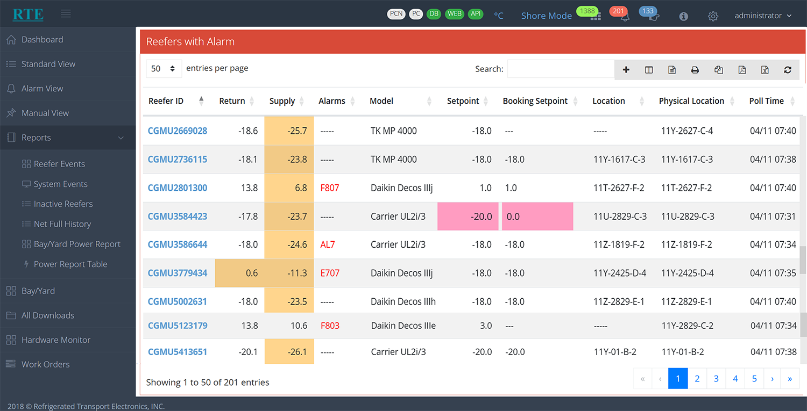Export the table to Excel
Viewport: 807px width, 411px height.
[764, 70]
